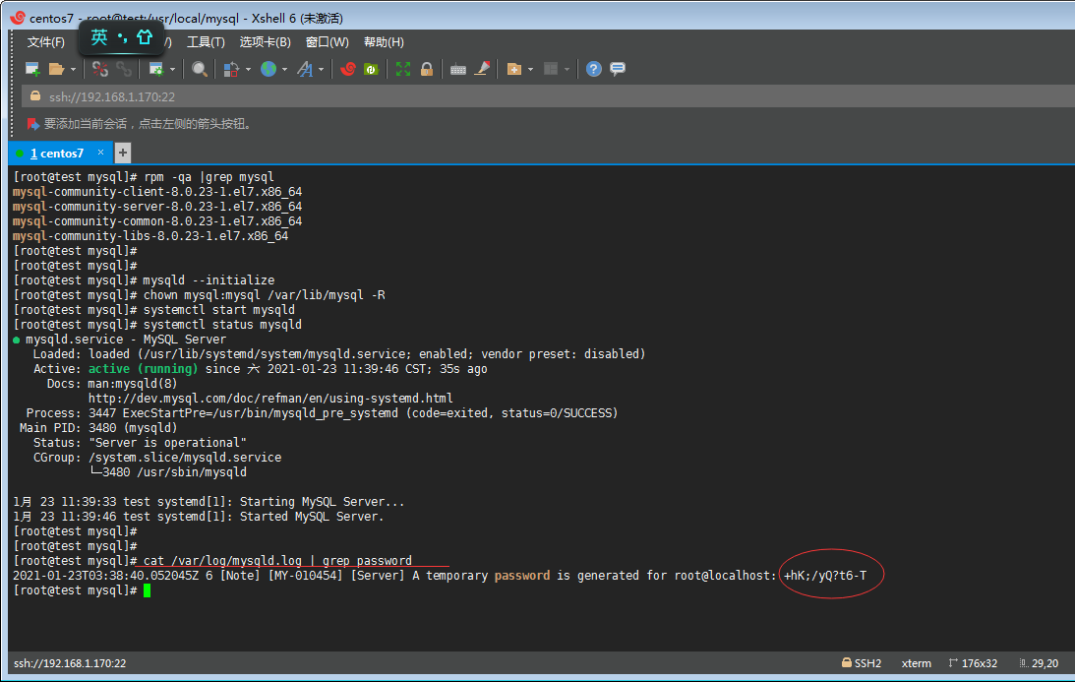Click the padlock lock-screen icon in toolbar
This screenshot has height=682, width=1075.
click(427, 69)
